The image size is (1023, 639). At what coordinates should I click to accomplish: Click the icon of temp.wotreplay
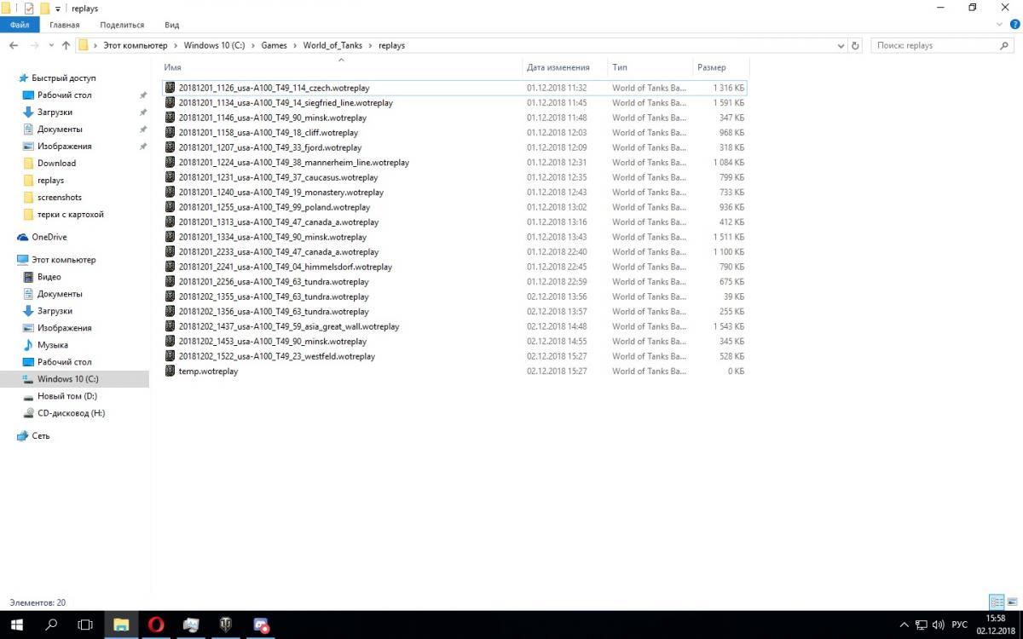click(170, 371)
